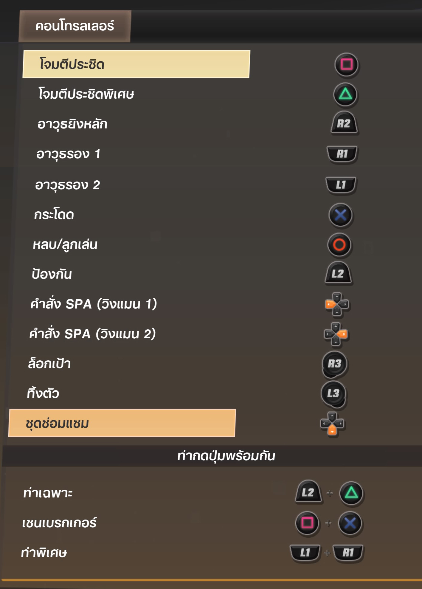Click the R3 icon beside ล็อกเป้า
The width and height of the screenshot is (422, 589).
(335, 364)
